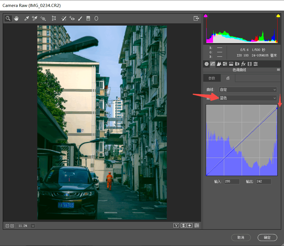
Task: Select the Transform tool grid icon
Action: click(54, 18)
